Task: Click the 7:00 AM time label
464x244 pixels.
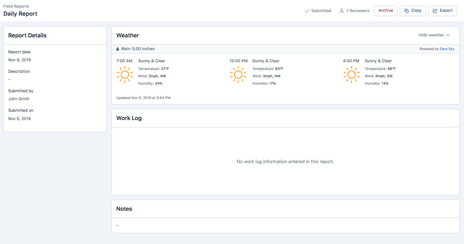Action: click(x=124, y=61)
